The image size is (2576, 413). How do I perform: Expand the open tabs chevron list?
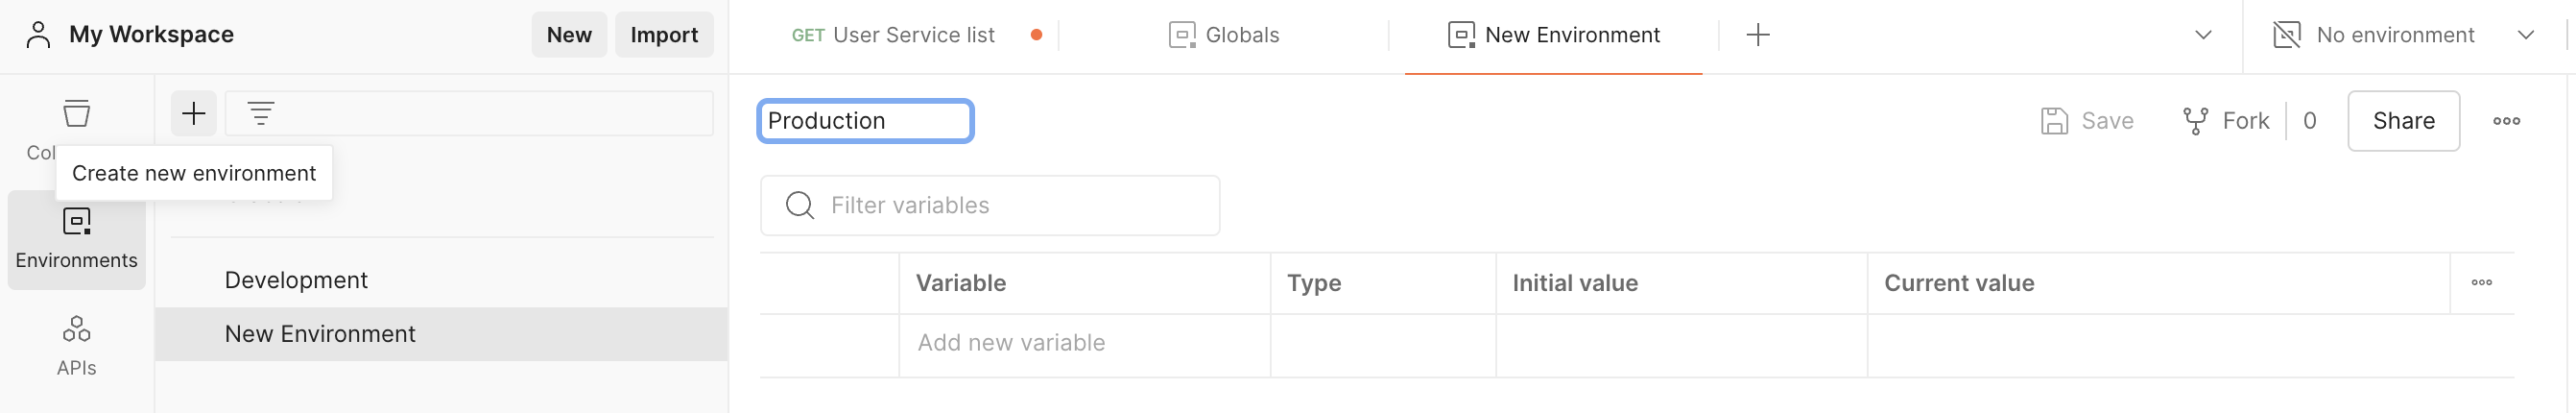2202,35
